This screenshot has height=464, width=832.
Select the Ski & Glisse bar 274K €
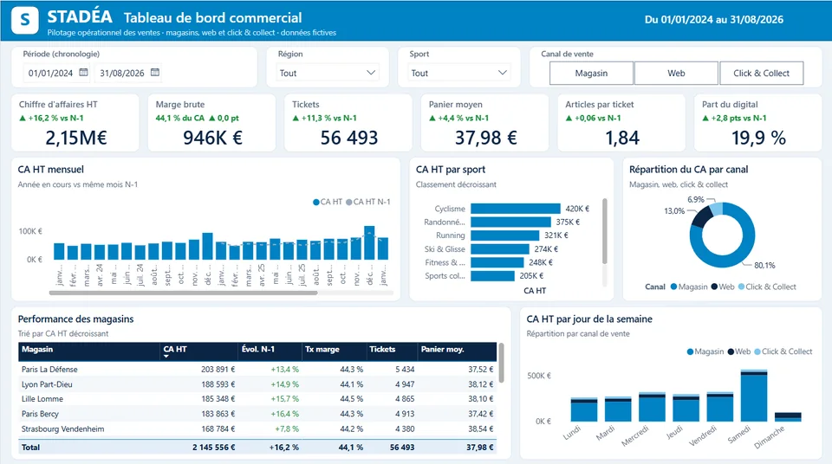[500, 248]
